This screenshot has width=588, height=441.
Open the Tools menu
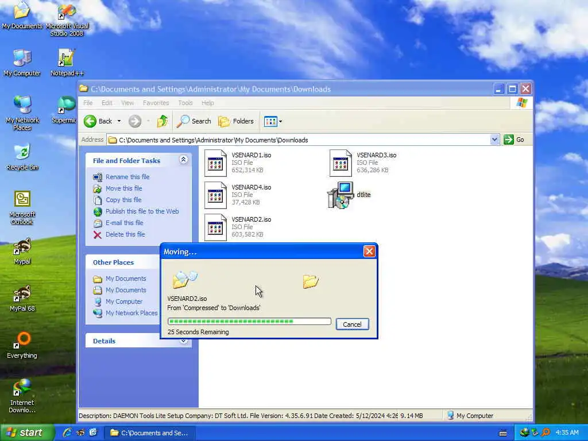coord(185,103)
